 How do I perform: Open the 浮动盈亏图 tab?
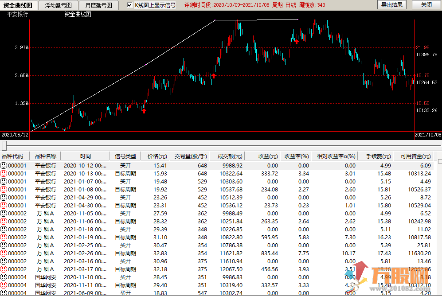point(58,5)
